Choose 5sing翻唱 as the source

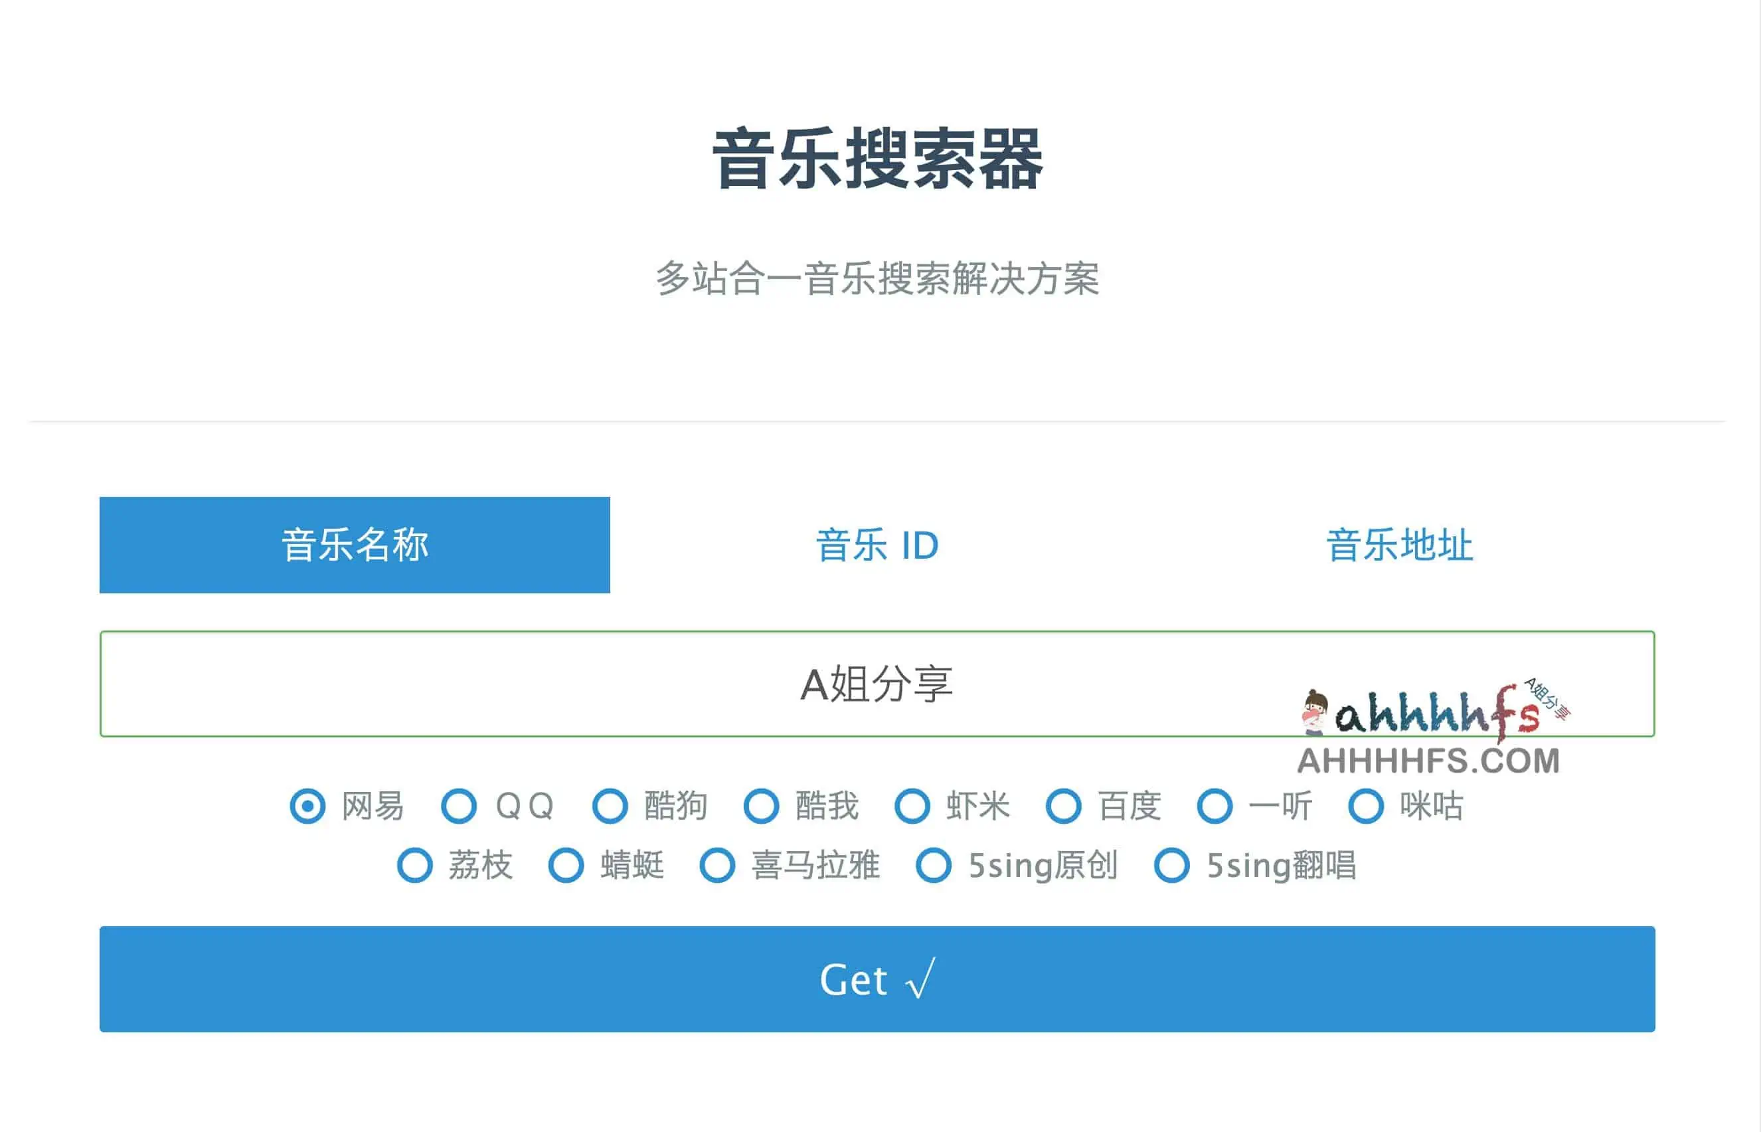(1173, 866)
